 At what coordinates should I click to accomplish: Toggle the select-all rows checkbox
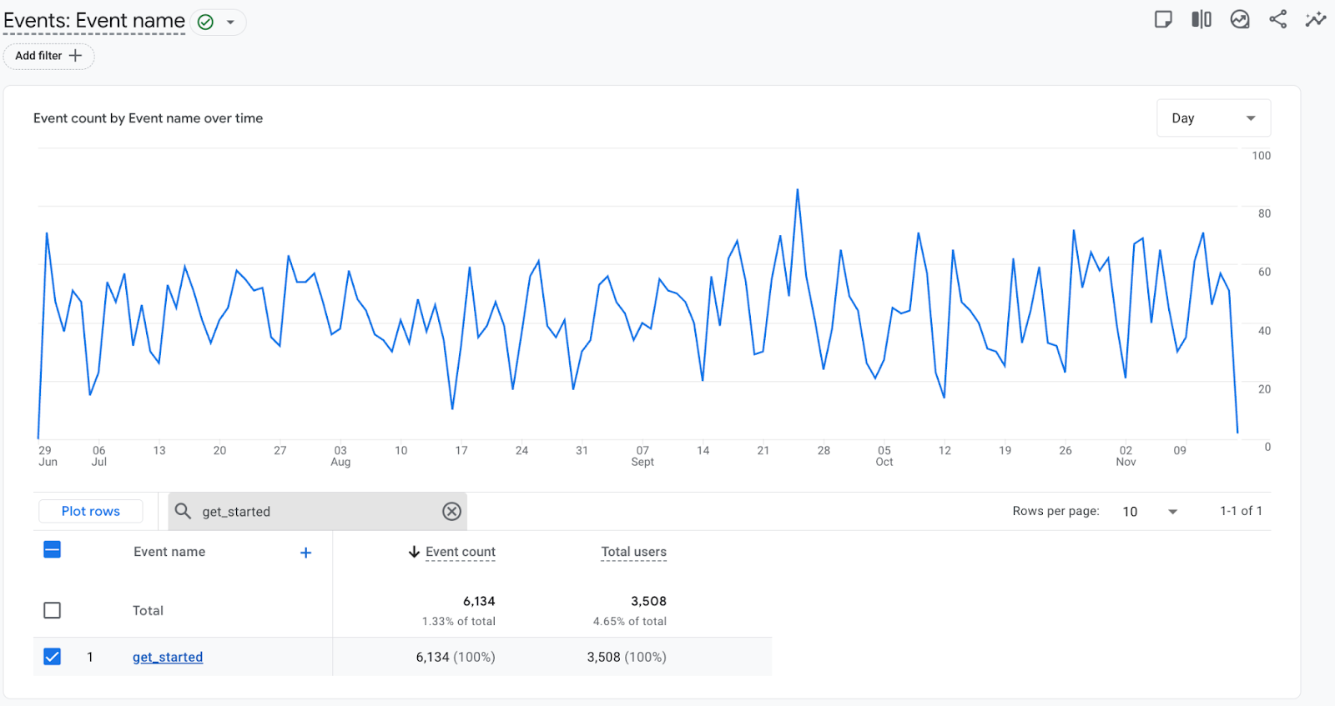click(x=52, y=550)
